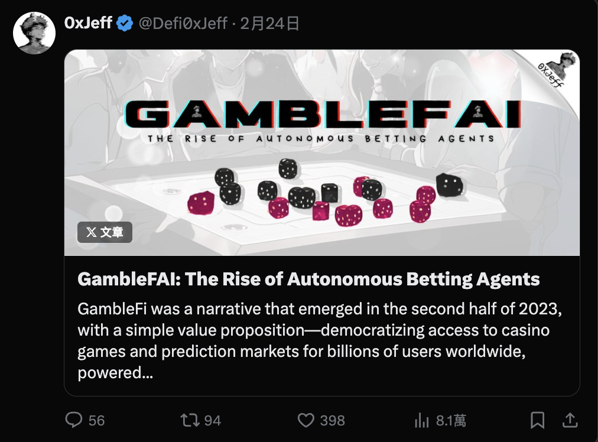Viewport: 598px width, 442px height.
Task: Click the 94 reposts count
Action: [x=212, y=420]
